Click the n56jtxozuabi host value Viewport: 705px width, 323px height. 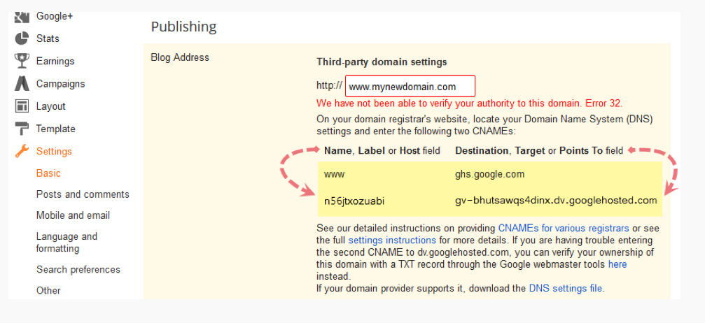click(354, 201)
